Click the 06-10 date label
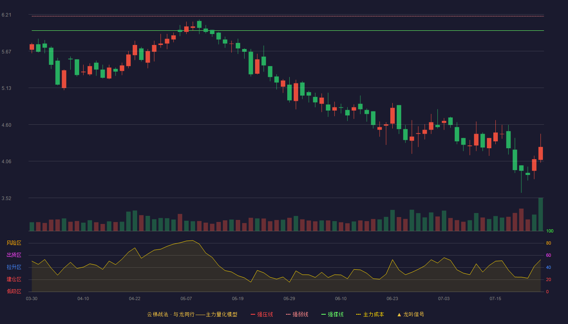 (341, 298)
